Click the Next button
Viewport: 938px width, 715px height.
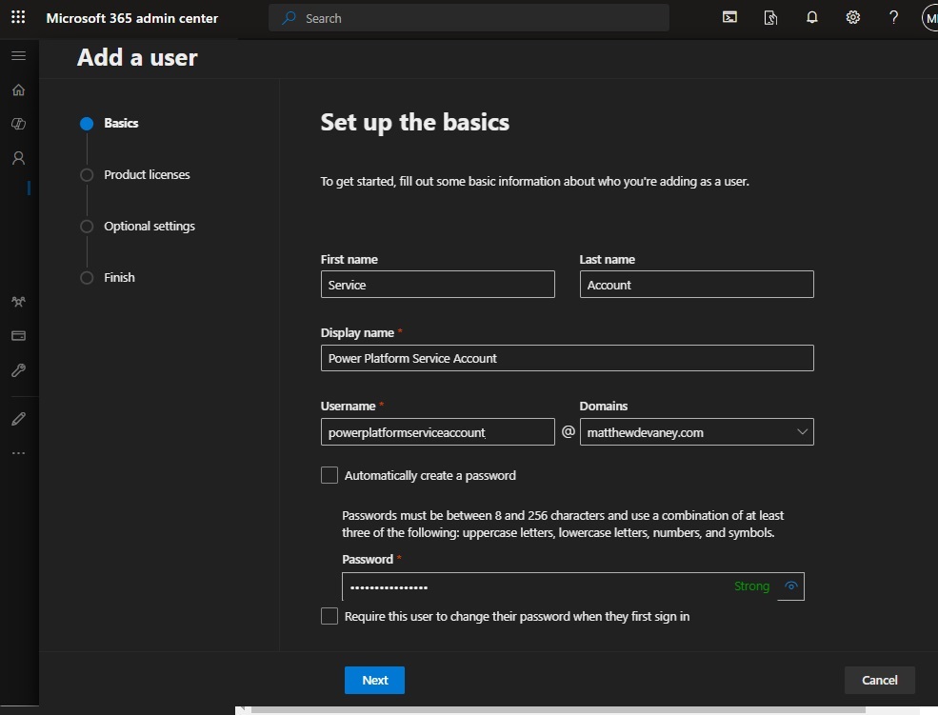374,681
